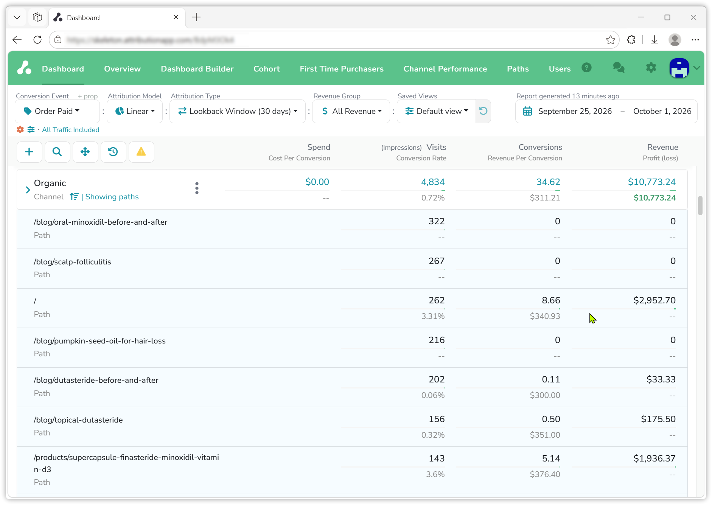Viewport: 712px width, 505px height.
Task: Click the September 25, 2026 start date
Action: (x=575, y=111)
